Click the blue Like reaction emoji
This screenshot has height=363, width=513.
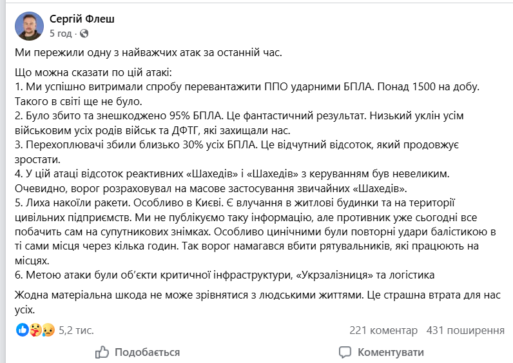[x=23, y=330]
